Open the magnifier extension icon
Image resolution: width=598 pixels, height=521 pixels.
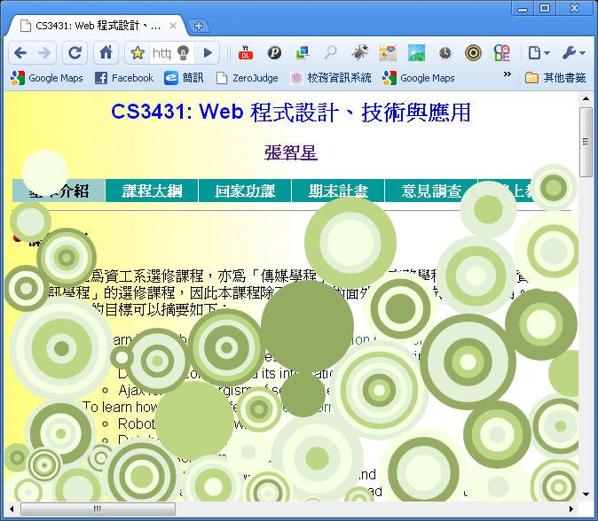point(330,53)
